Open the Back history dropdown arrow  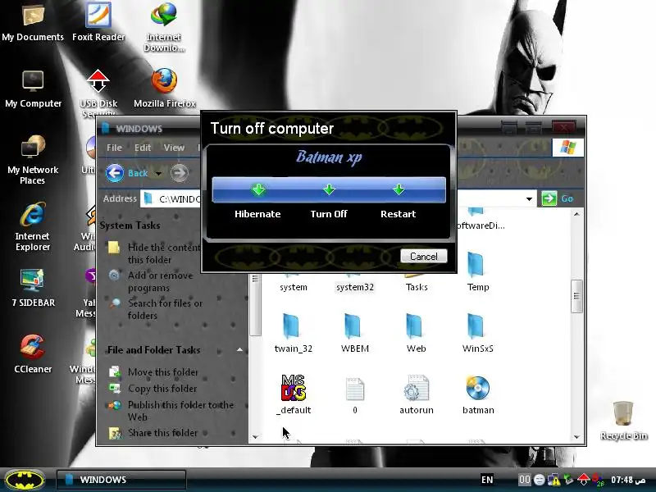(158, 174)
